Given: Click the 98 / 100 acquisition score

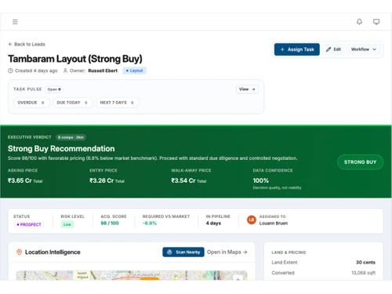Looking at the screenshot, I should coord(110,223).
